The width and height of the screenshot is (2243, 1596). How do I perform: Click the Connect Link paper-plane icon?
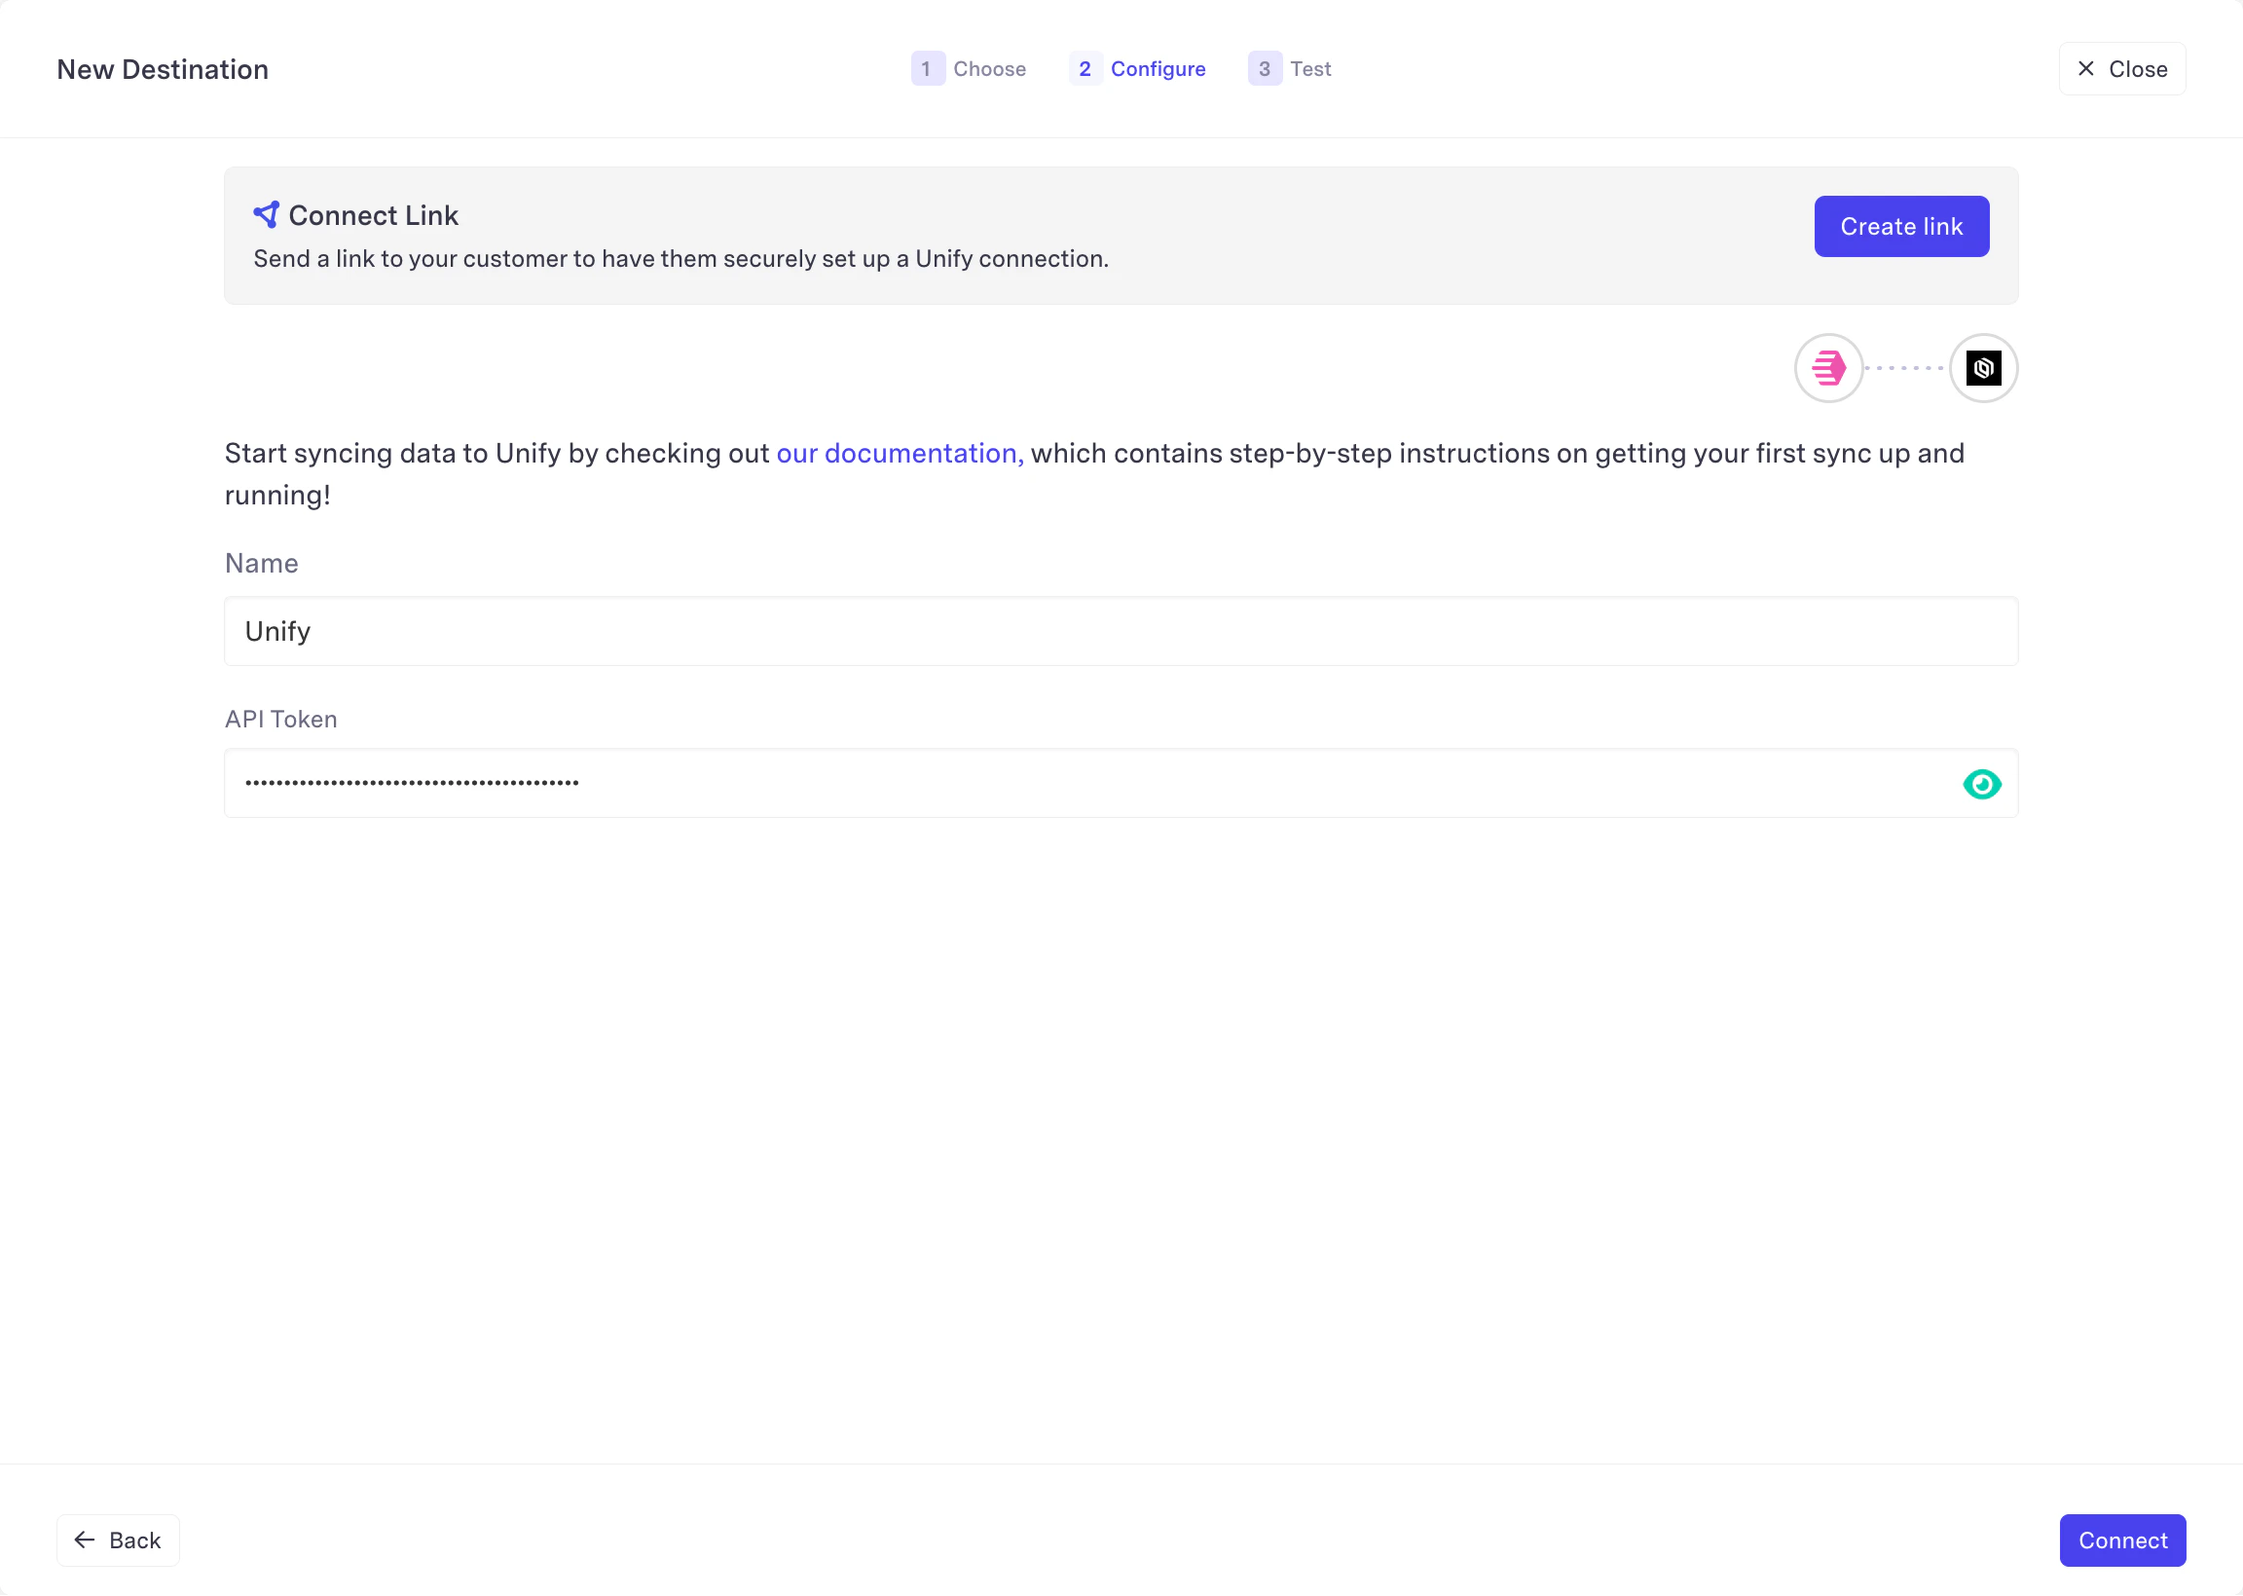click(266, 214)
